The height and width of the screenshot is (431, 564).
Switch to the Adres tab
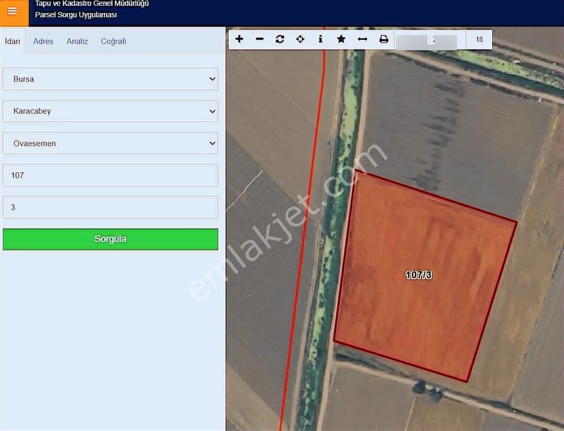point(43,41)
